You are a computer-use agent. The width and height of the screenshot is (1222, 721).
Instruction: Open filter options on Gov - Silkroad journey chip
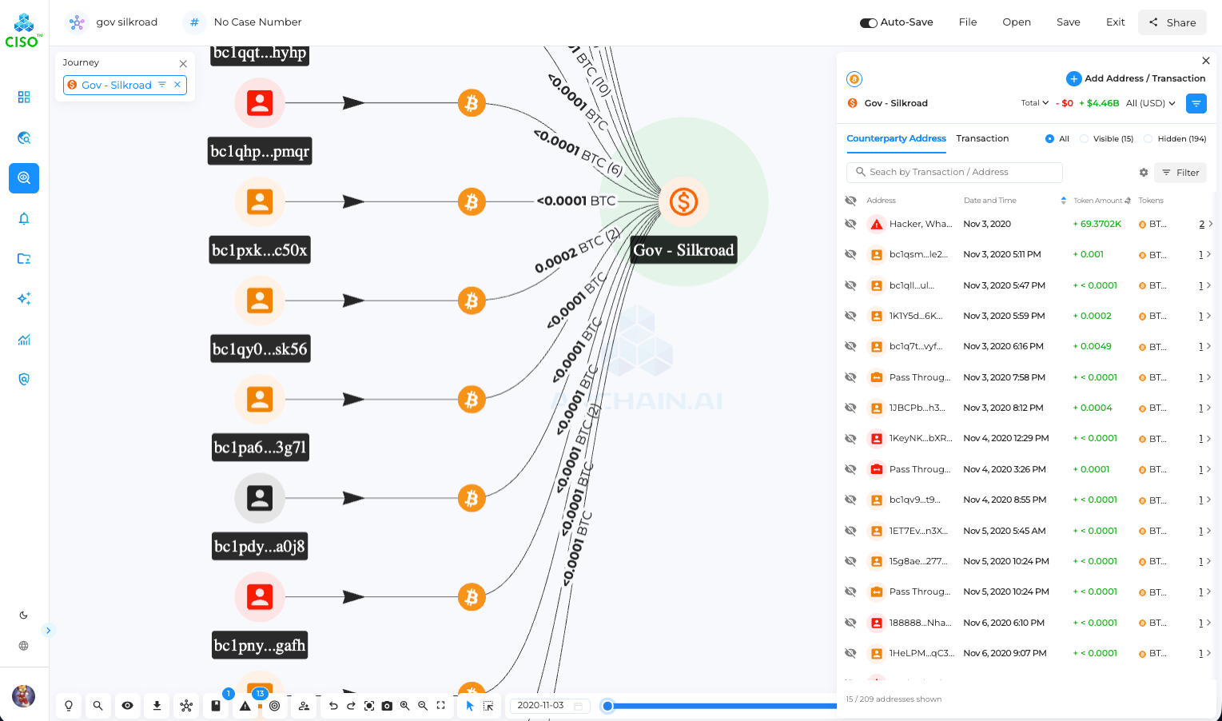[162, 85]
